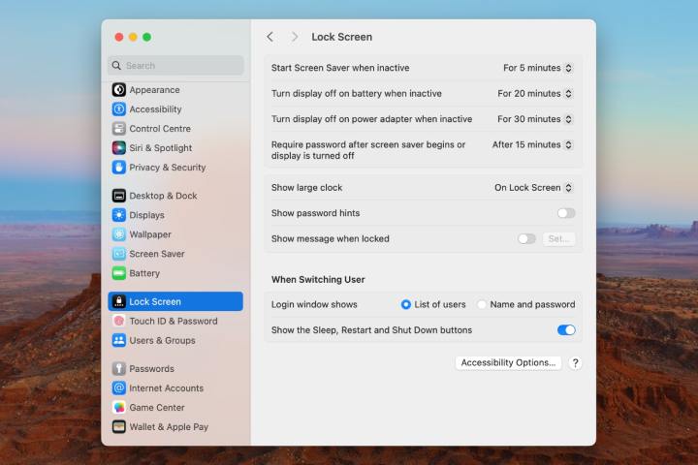Click the Game Center bubbles icon
Viewport: 698px width, 465px height.
(x=119, y=407)
